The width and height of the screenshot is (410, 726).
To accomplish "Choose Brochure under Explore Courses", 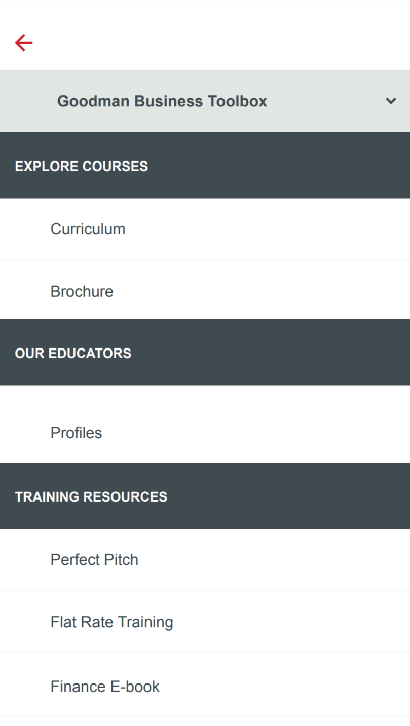I will pos(82,291).
